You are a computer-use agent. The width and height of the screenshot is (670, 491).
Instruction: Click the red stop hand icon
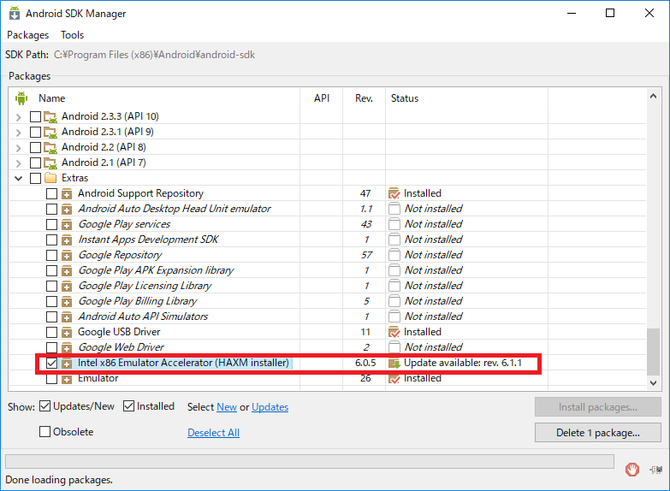[632, 470]
